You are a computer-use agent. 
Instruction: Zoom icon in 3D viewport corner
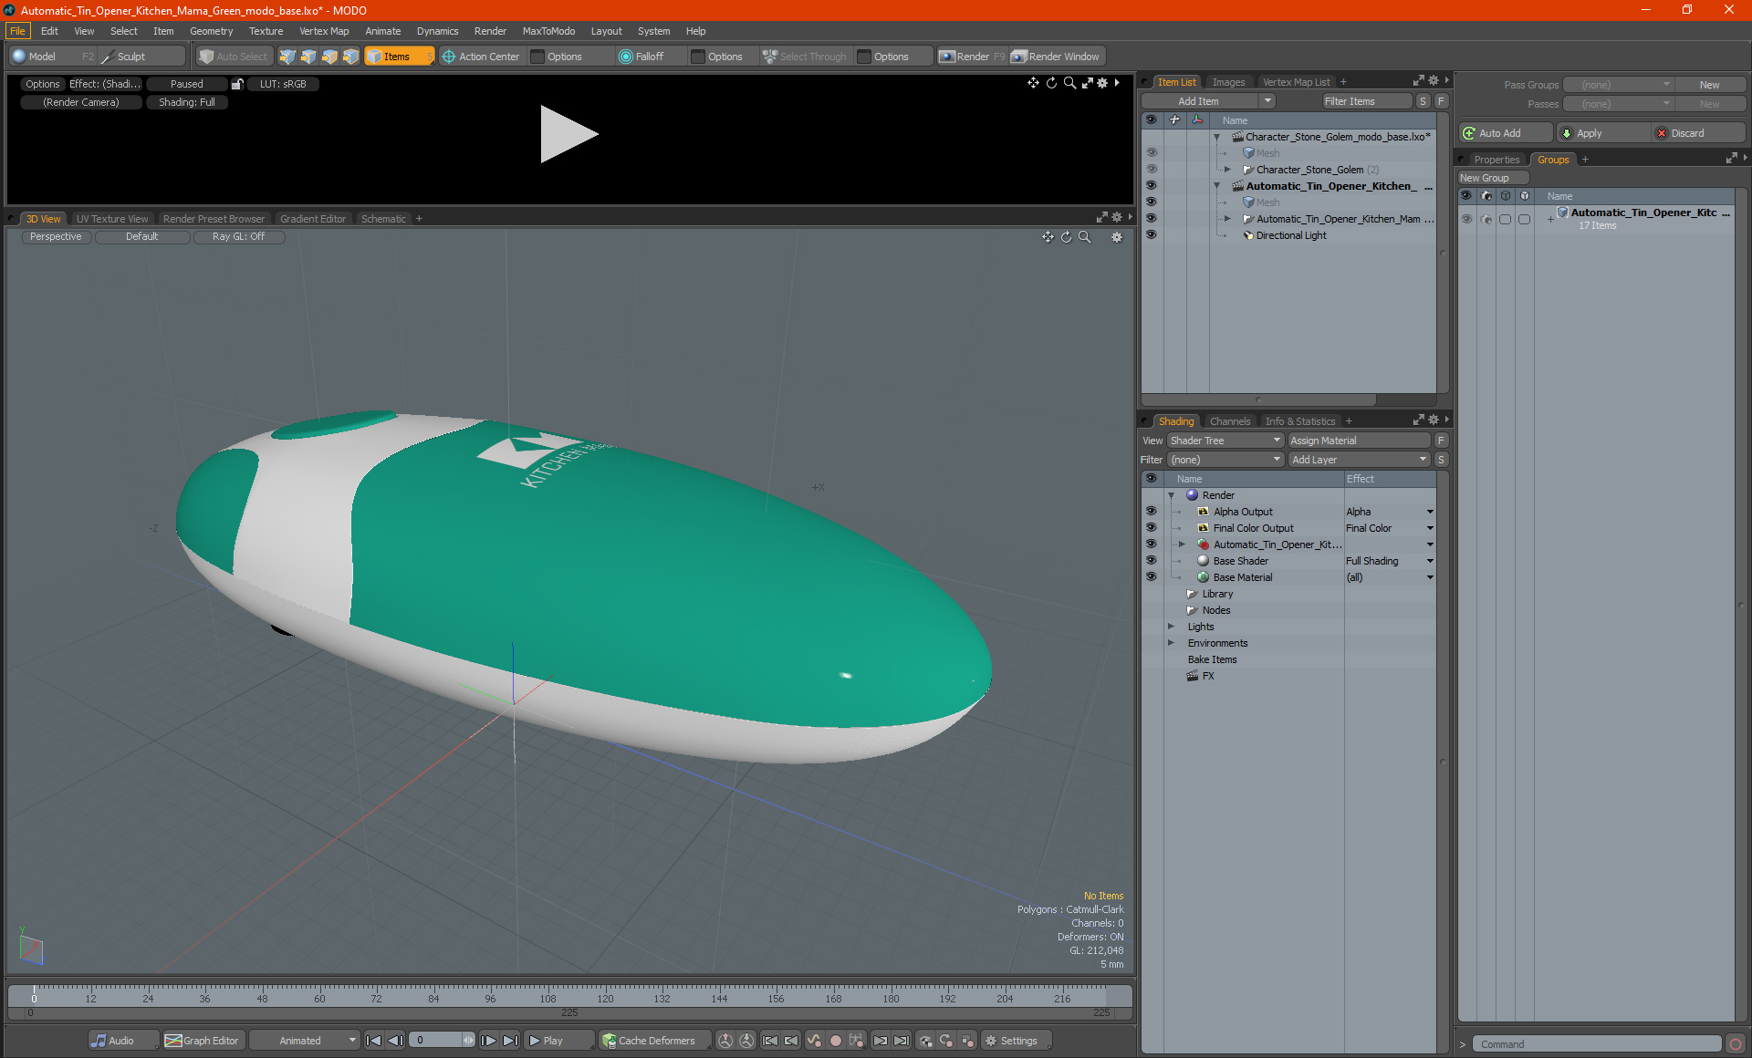tap(1085, 237)
